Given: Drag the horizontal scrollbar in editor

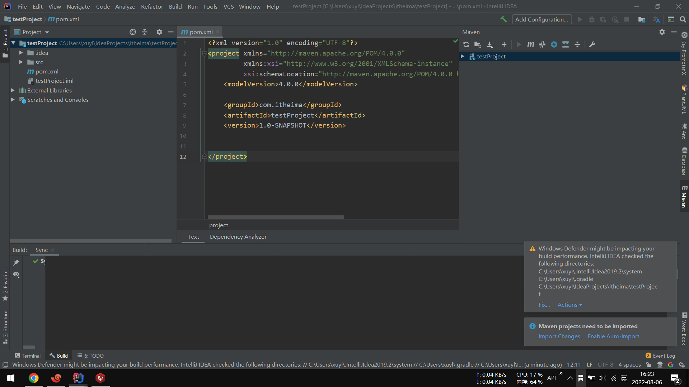Looking at the screenshot, I should 275,217.
